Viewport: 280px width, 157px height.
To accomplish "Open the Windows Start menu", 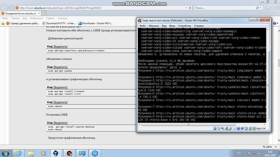I will coord(5,154).
